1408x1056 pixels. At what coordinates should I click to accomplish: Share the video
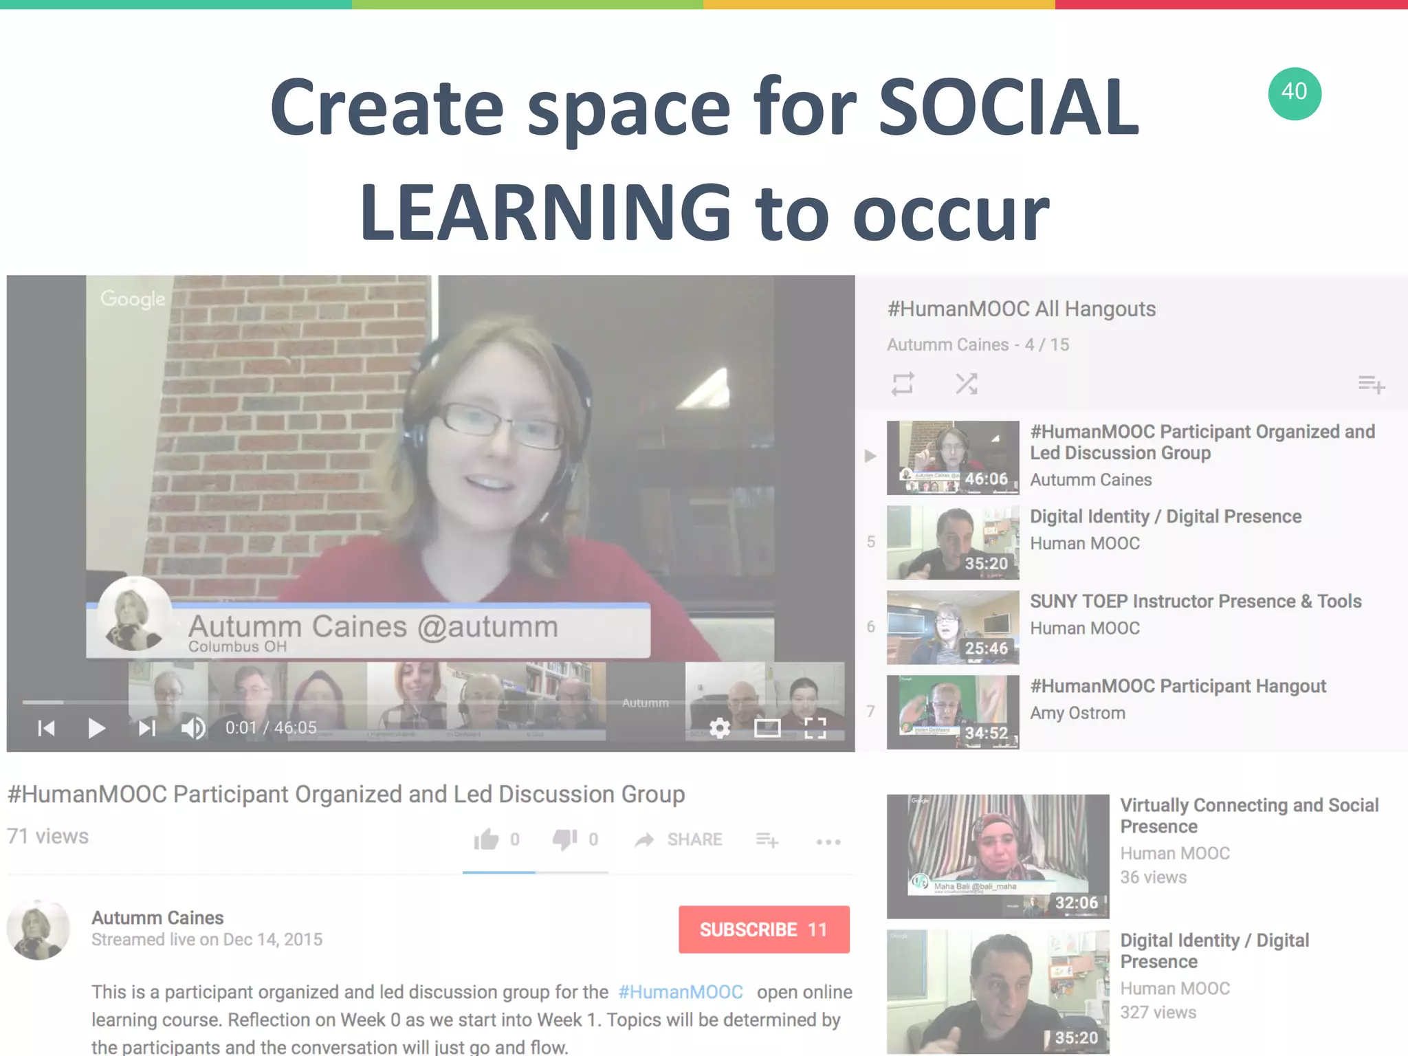pyautogui.click(x=679, y=839)
